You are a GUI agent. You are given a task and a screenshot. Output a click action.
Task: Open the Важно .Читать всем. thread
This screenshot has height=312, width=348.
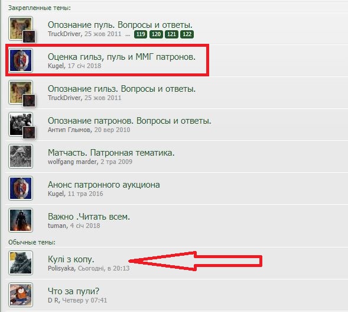89,217
